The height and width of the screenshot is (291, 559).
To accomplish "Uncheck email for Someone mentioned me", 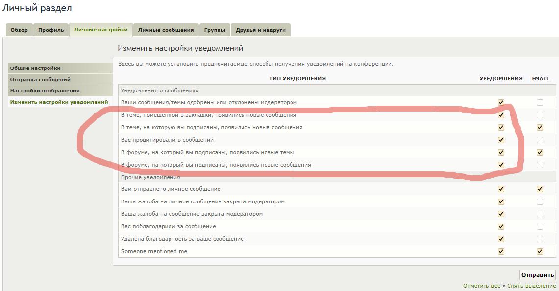I will pos(540,251).
